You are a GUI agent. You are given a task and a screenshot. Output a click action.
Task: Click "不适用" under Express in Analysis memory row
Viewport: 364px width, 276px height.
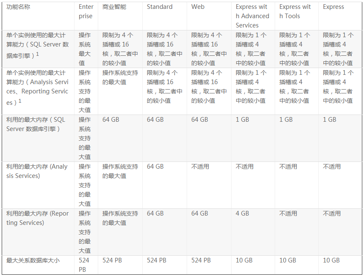332,167
